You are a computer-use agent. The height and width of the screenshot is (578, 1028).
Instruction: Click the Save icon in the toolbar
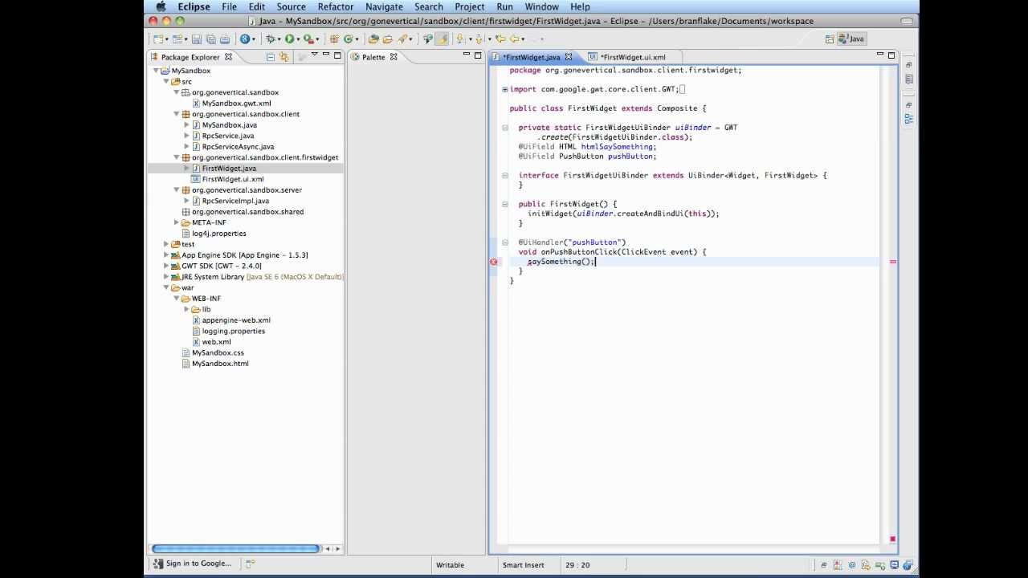[196, 39]
